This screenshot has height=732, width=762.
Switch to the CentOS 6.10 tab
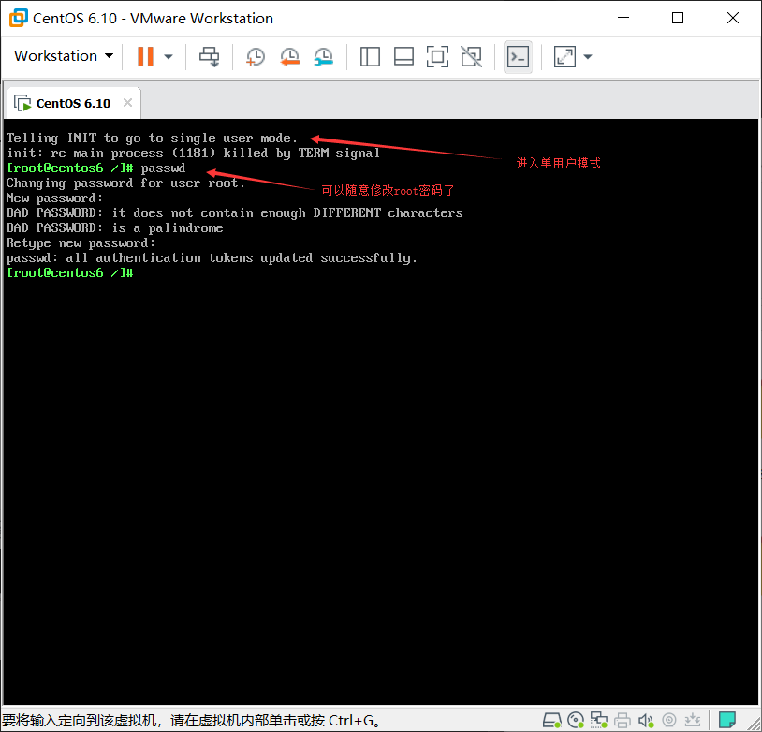click(x=73, y=104)
